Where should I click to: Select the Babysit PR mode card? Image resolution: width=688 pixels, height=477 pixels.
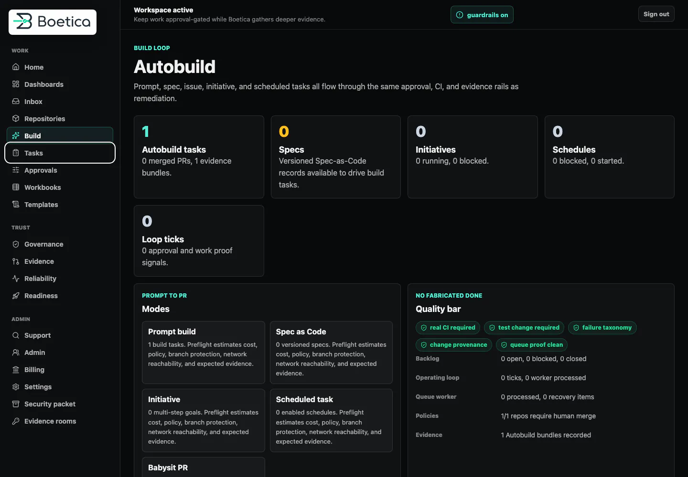pyautogui.click(x=204, y=467)
